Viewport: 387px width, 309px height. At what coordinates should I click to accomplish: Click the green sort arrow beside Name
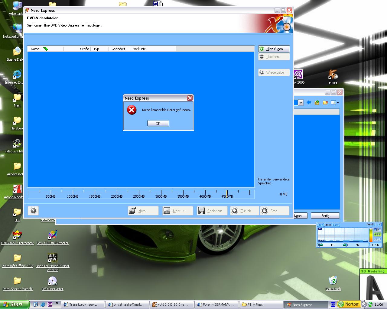[45, 49]
